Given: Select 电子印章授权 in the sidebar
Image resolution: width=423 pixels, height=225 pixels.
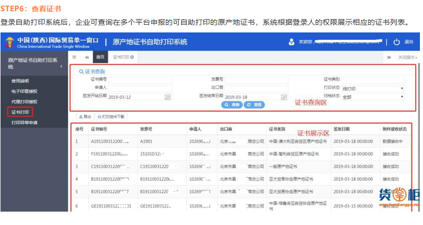Looking at the screenshot, I should [x=24, y=91].
